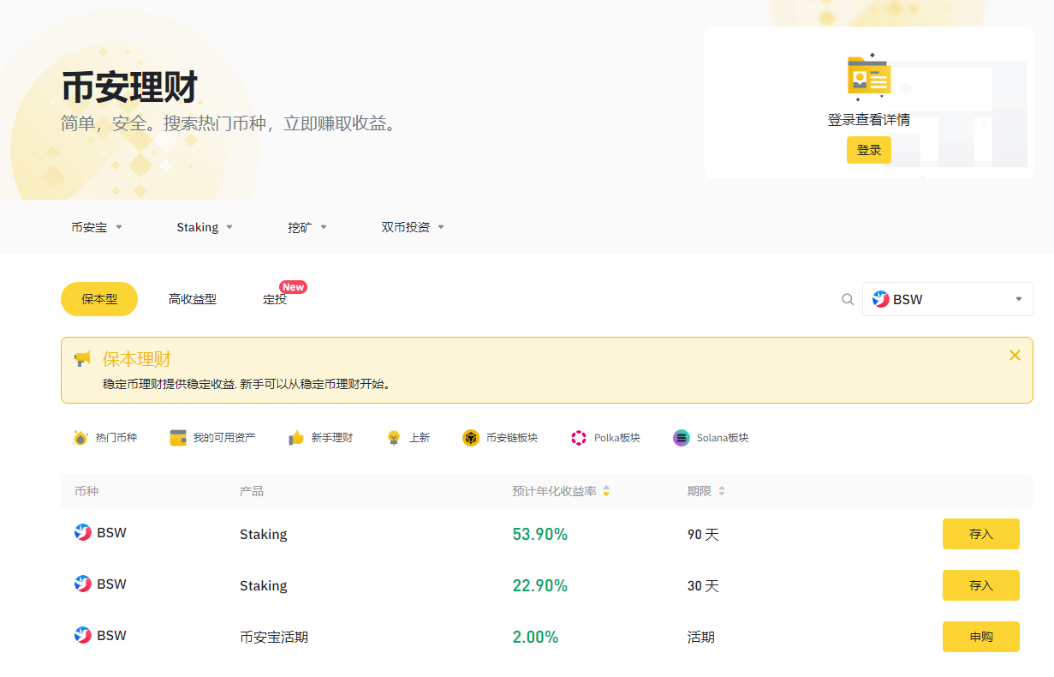
Task: Click the 产品 column header
Action: (252, 491)
